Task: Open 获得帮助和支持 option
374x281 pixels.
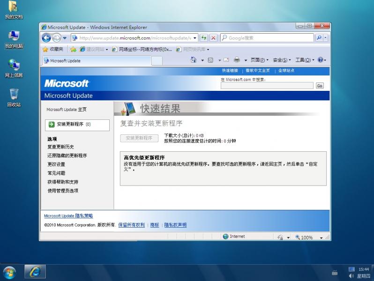Action: click(63, 182)
